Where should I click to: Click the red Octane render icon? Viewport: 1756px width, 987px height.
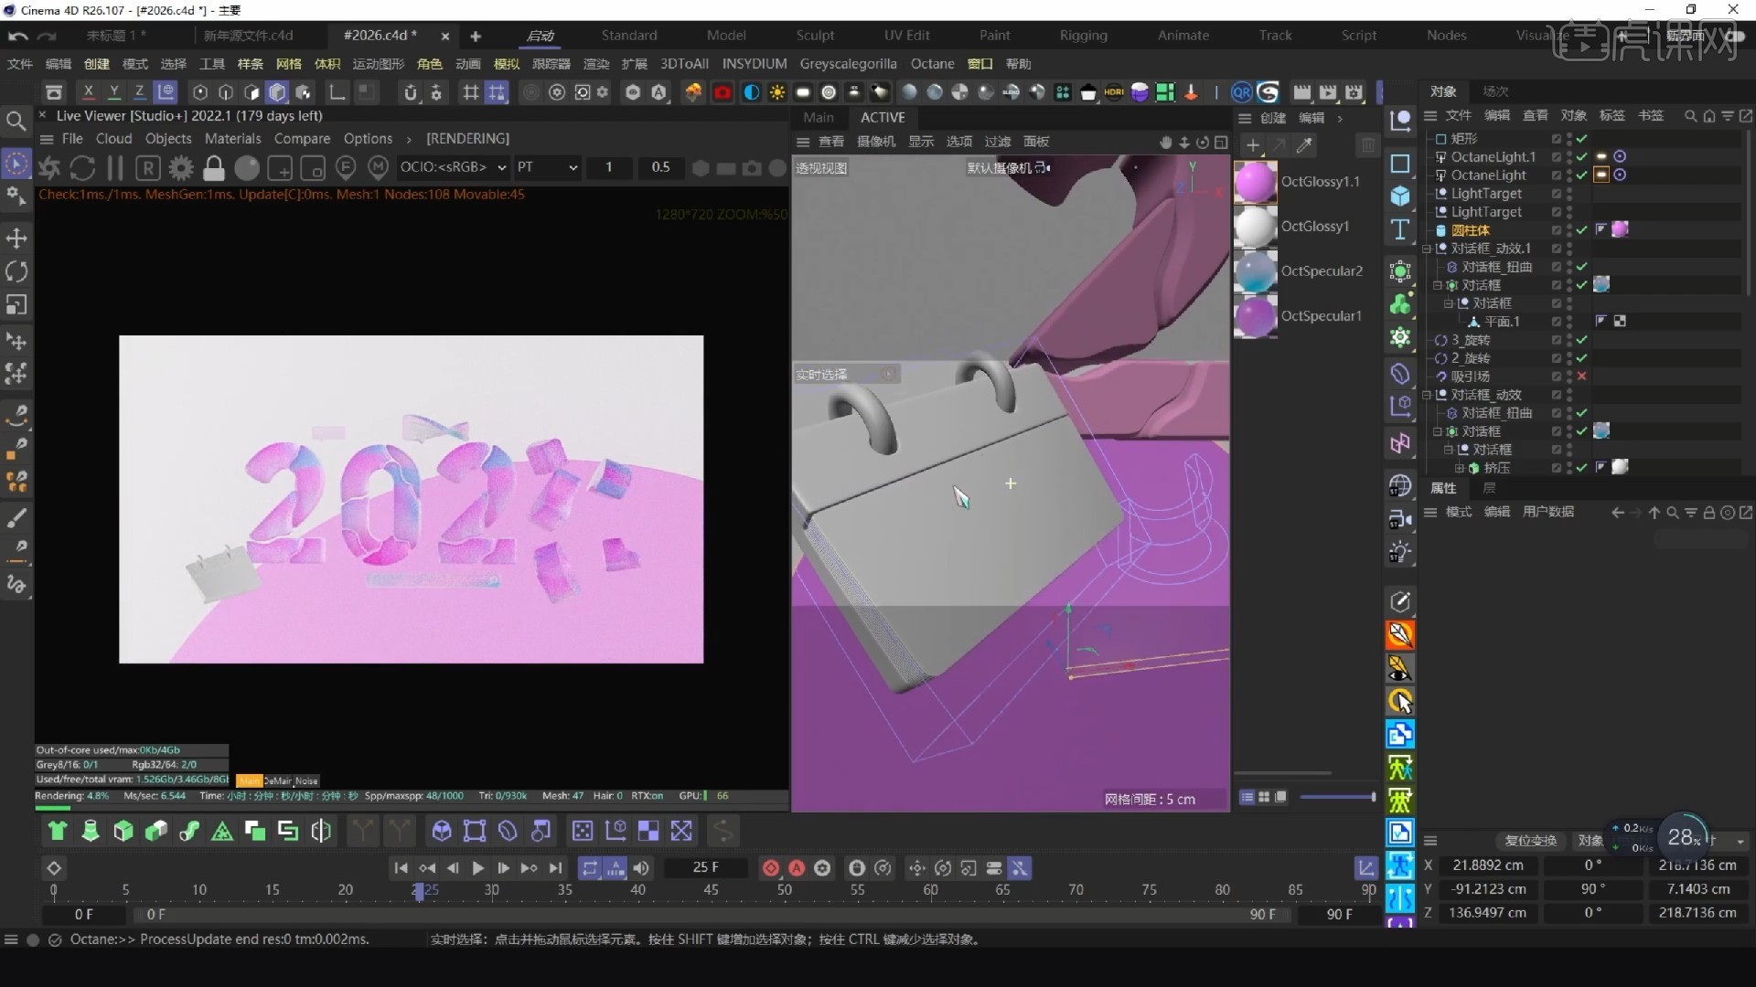tap(723, 92)
